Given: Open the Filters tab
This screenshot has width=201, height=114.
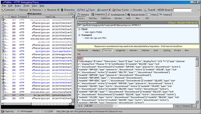Looking at the screenshot, I should point(152,15).
